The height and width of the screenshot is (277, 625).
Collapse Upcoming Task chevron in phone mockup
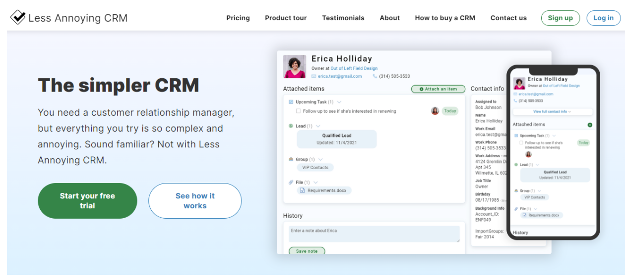point(555,136)
